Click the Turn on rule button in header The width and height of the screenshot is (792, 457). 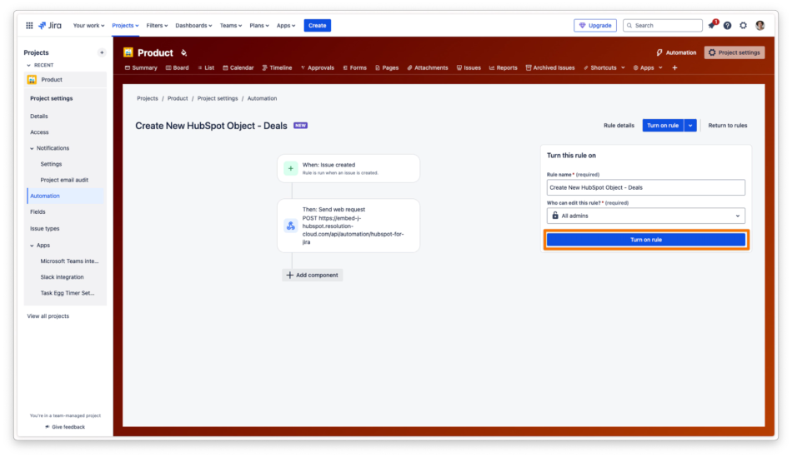pyautogui.click(x=663, y=126)
